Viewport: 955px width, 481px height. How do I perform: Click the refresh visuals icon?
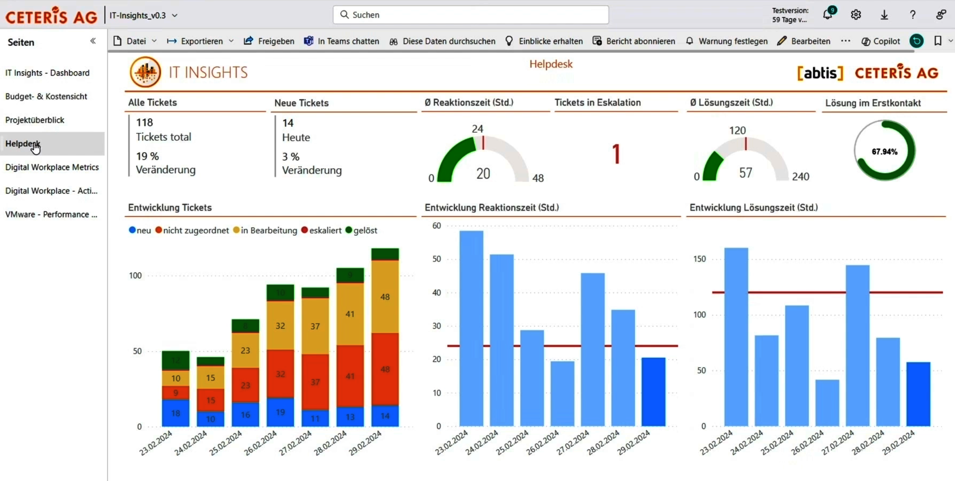pos(917,41)
